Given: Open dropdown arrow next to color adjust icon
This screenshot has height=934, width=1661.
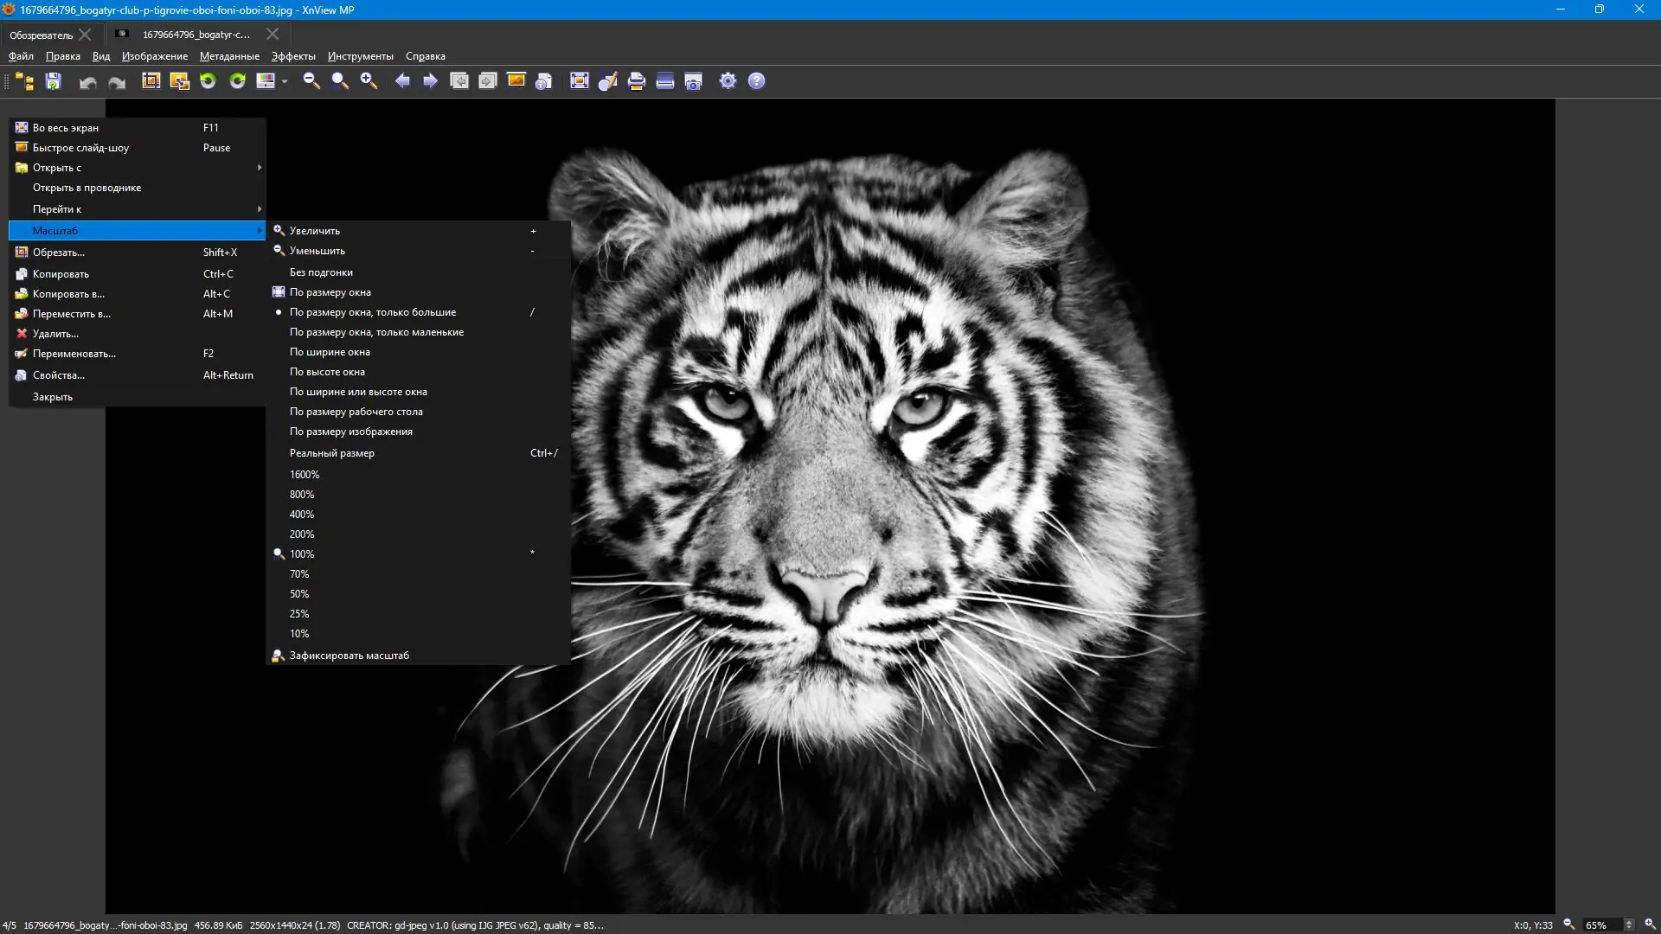Looking at the screenshot, I should pyautogui.click(x=285, y=81).
